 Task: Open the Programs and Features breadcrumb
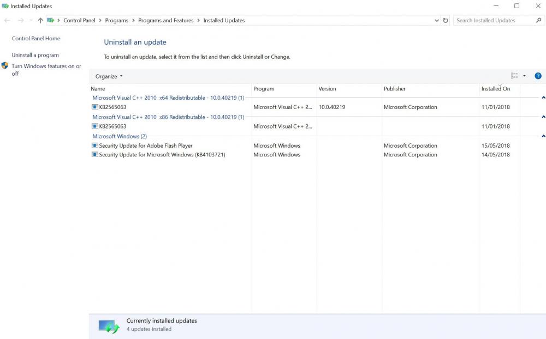click(x=166, y=21)
